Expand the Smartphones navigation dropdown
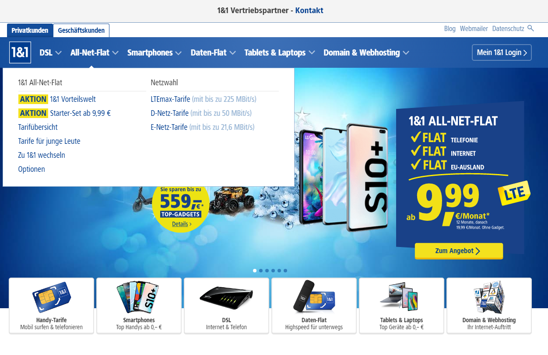 [x=154, y=52]
